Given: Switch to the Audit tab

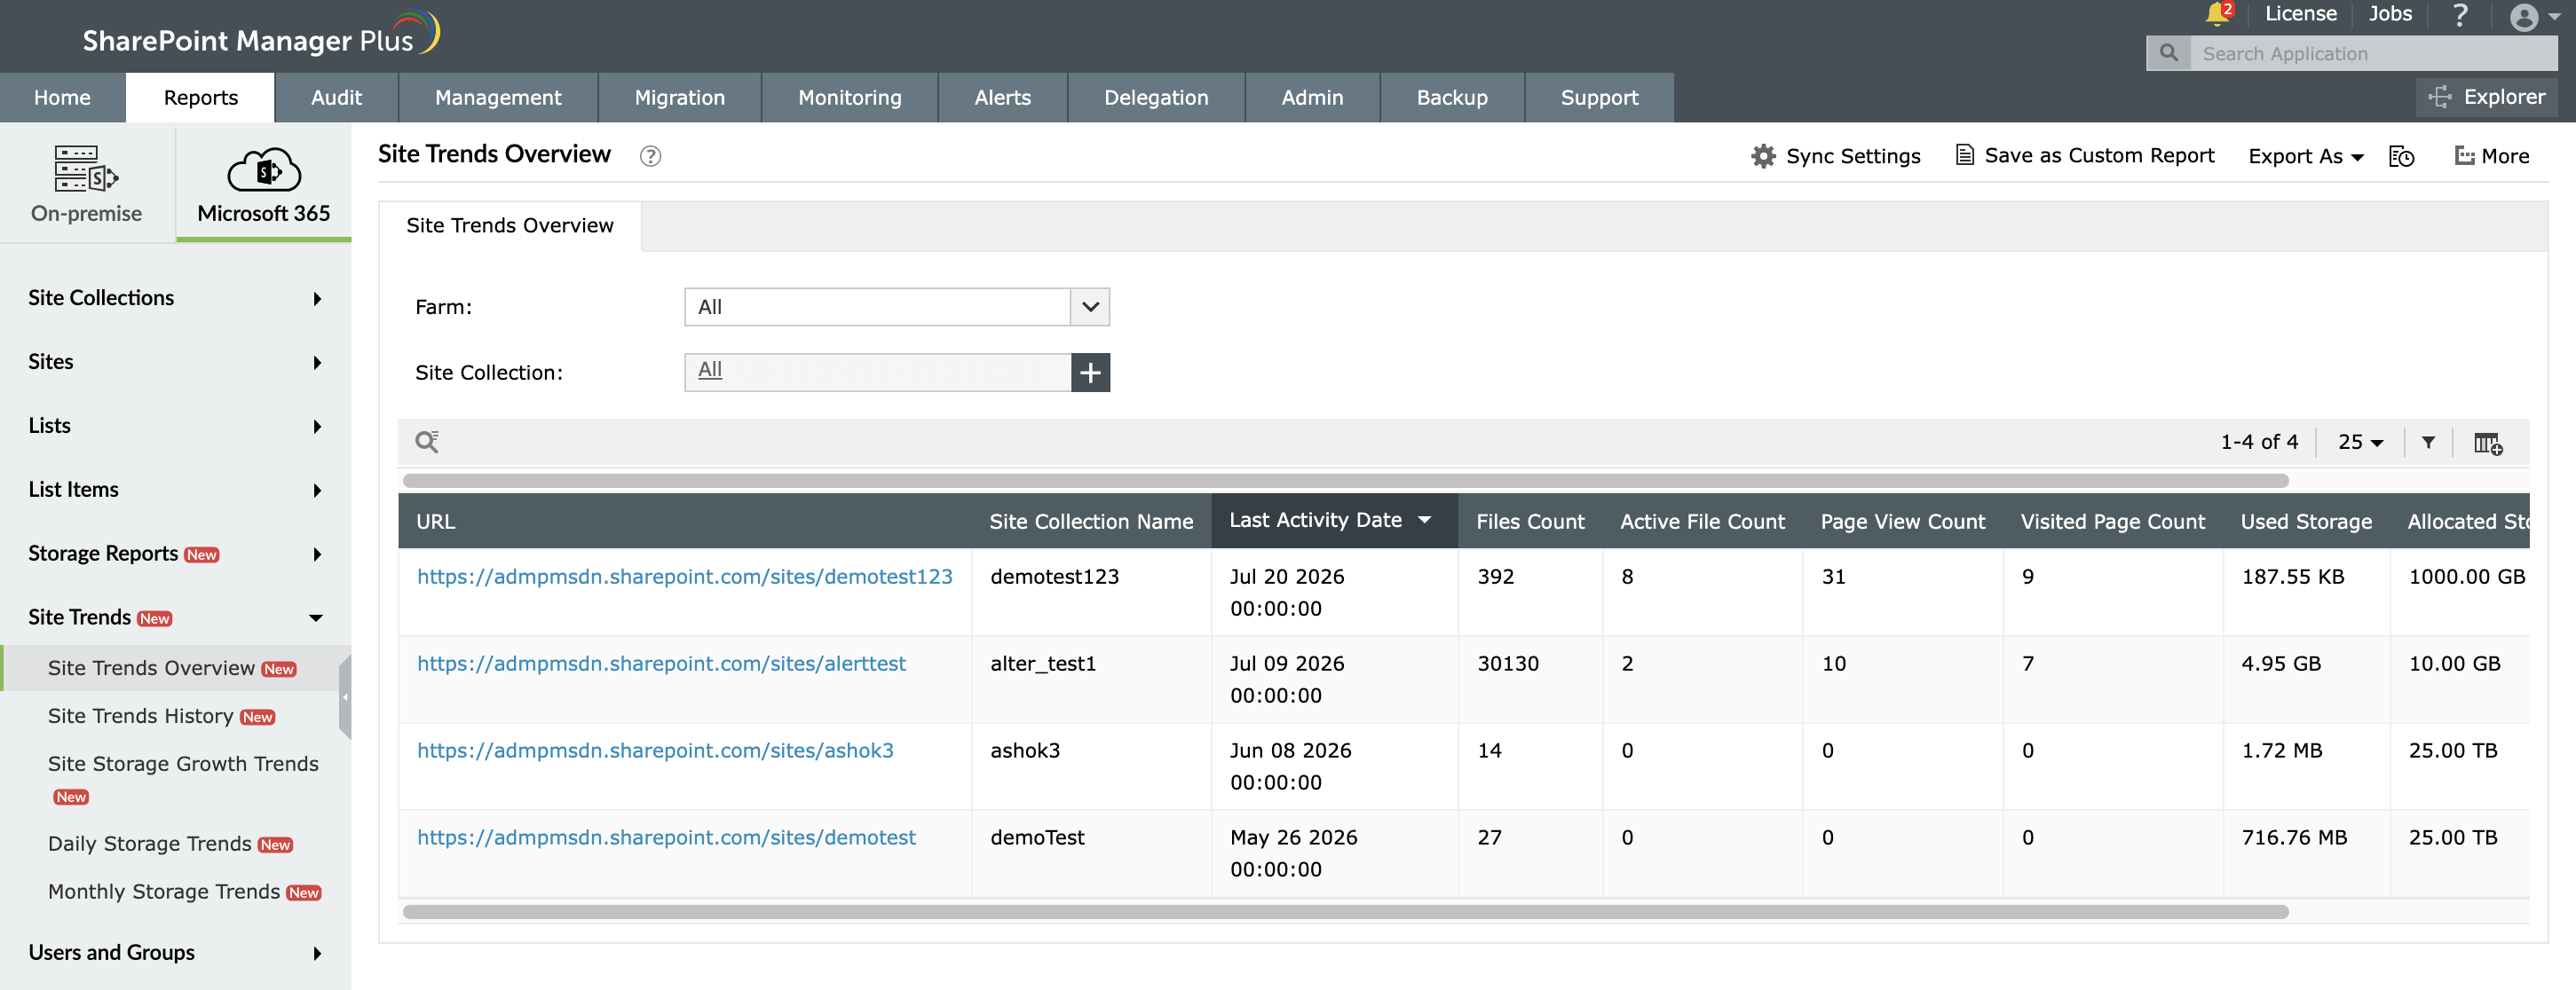Looking at the screenshot, I should pos(336,98).
